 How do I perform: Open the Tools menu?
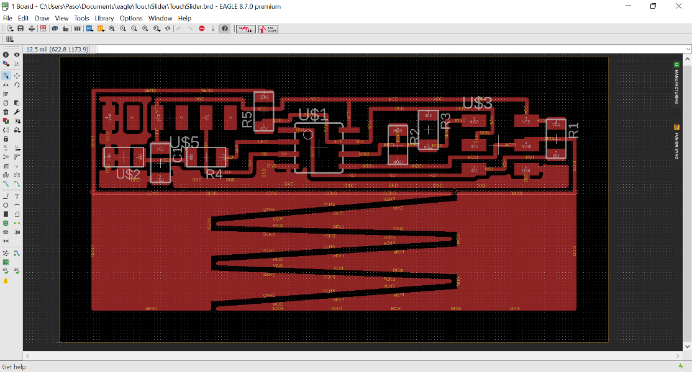coord(81,18)
